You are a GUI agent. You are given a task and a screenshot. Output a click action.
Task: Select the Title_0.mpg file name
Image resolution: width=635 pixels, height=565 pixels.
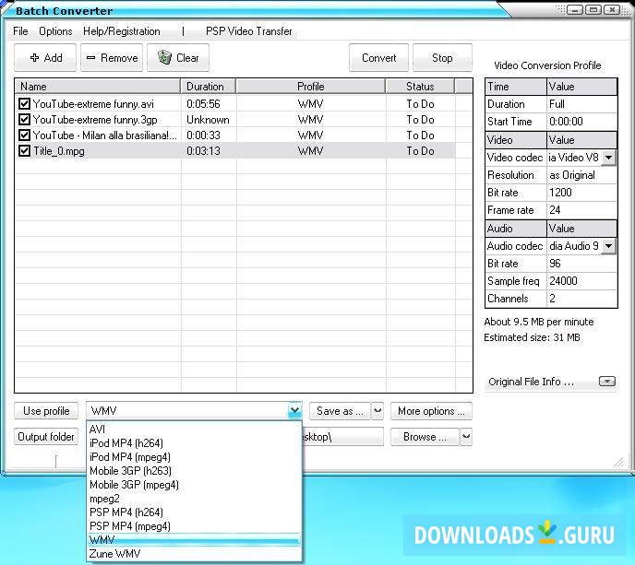(x=59, y=151)
